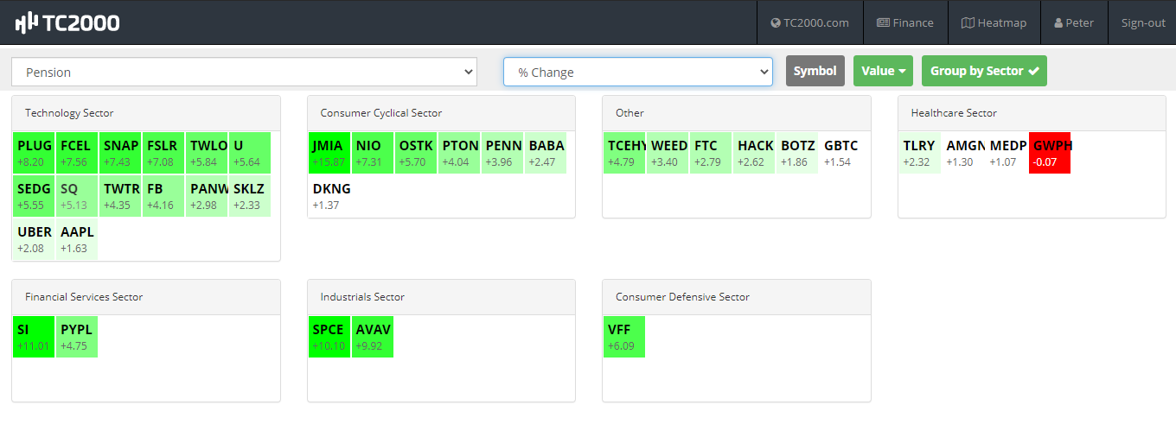Click the TC2000 logo icon

pos(26,22)
